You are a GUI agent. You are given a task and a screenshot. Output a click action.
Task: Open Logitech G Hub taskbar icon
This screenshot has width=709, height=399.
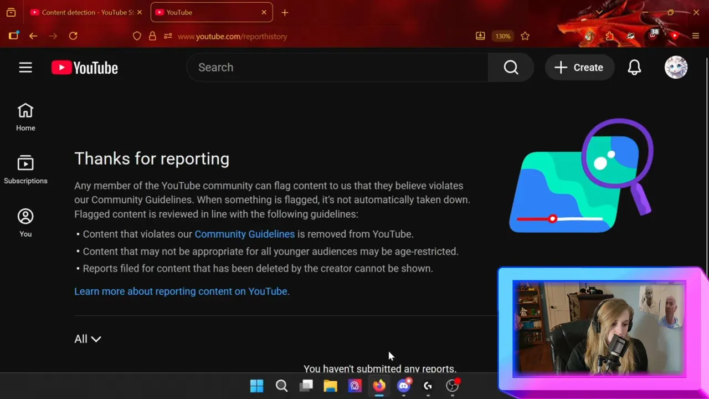428,386
